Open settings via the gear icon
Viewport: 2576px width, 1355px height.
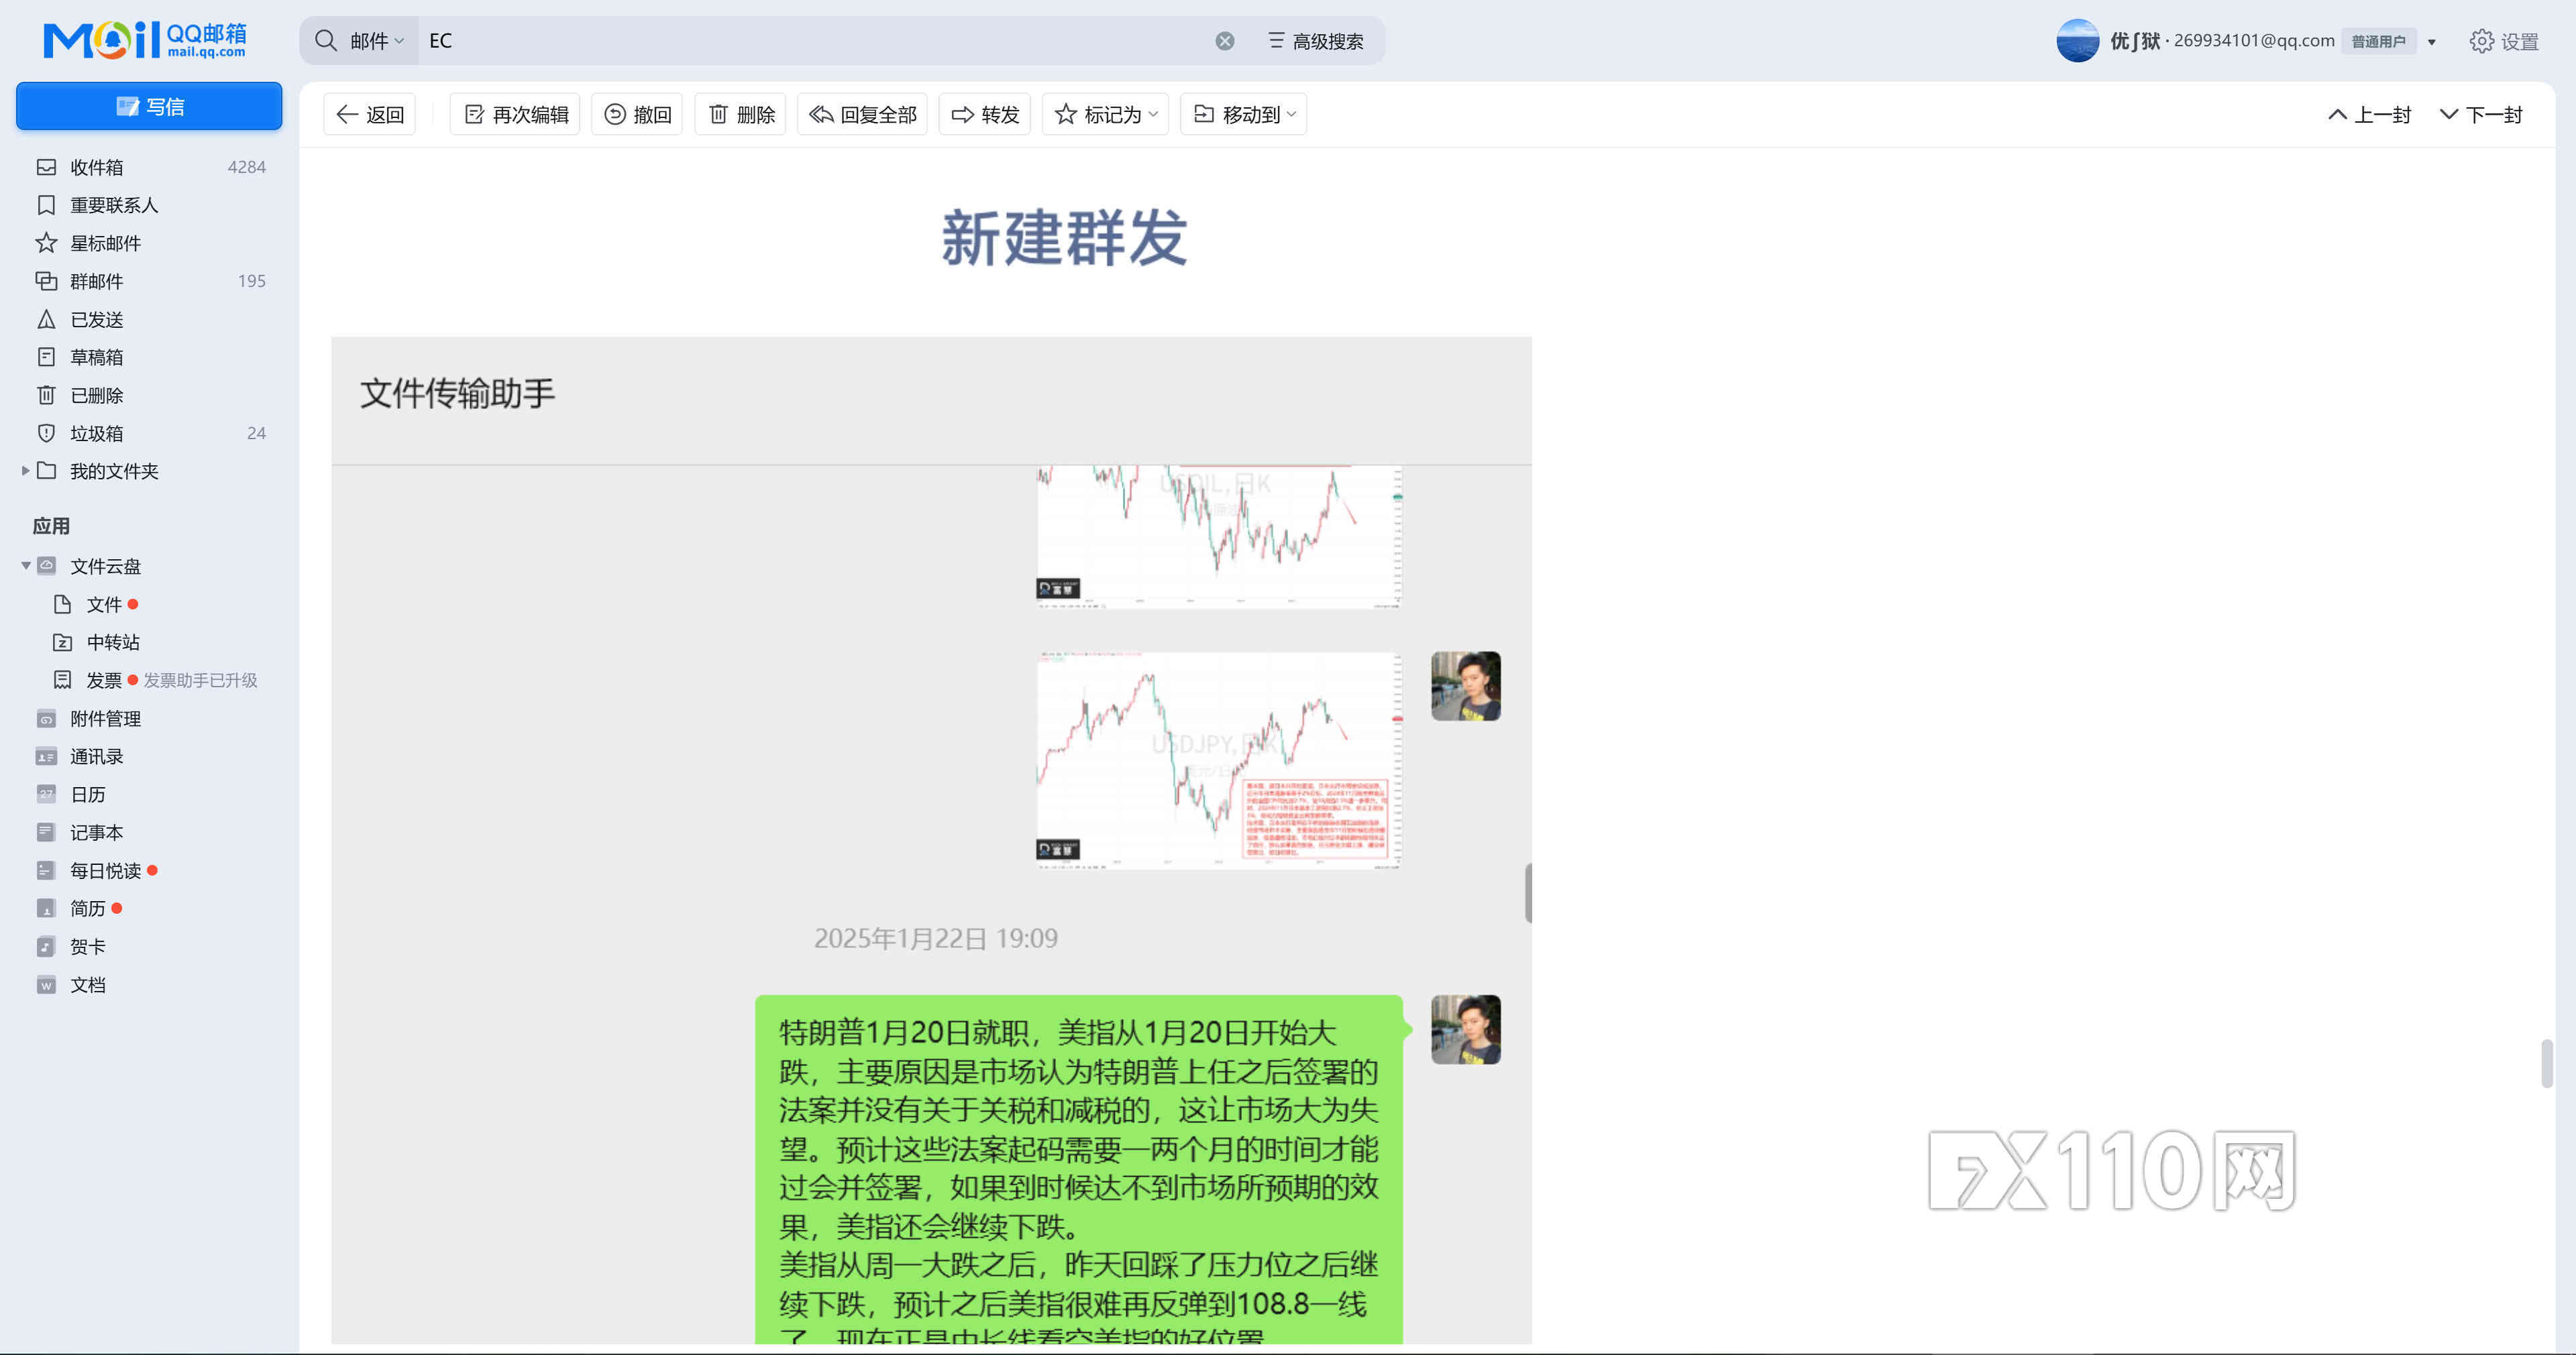(x=2481, y=41)
